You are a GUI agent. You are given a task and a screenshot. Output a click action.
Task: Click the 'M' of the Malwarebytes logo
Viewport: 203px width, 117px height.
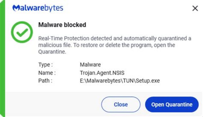click(16, 8)
